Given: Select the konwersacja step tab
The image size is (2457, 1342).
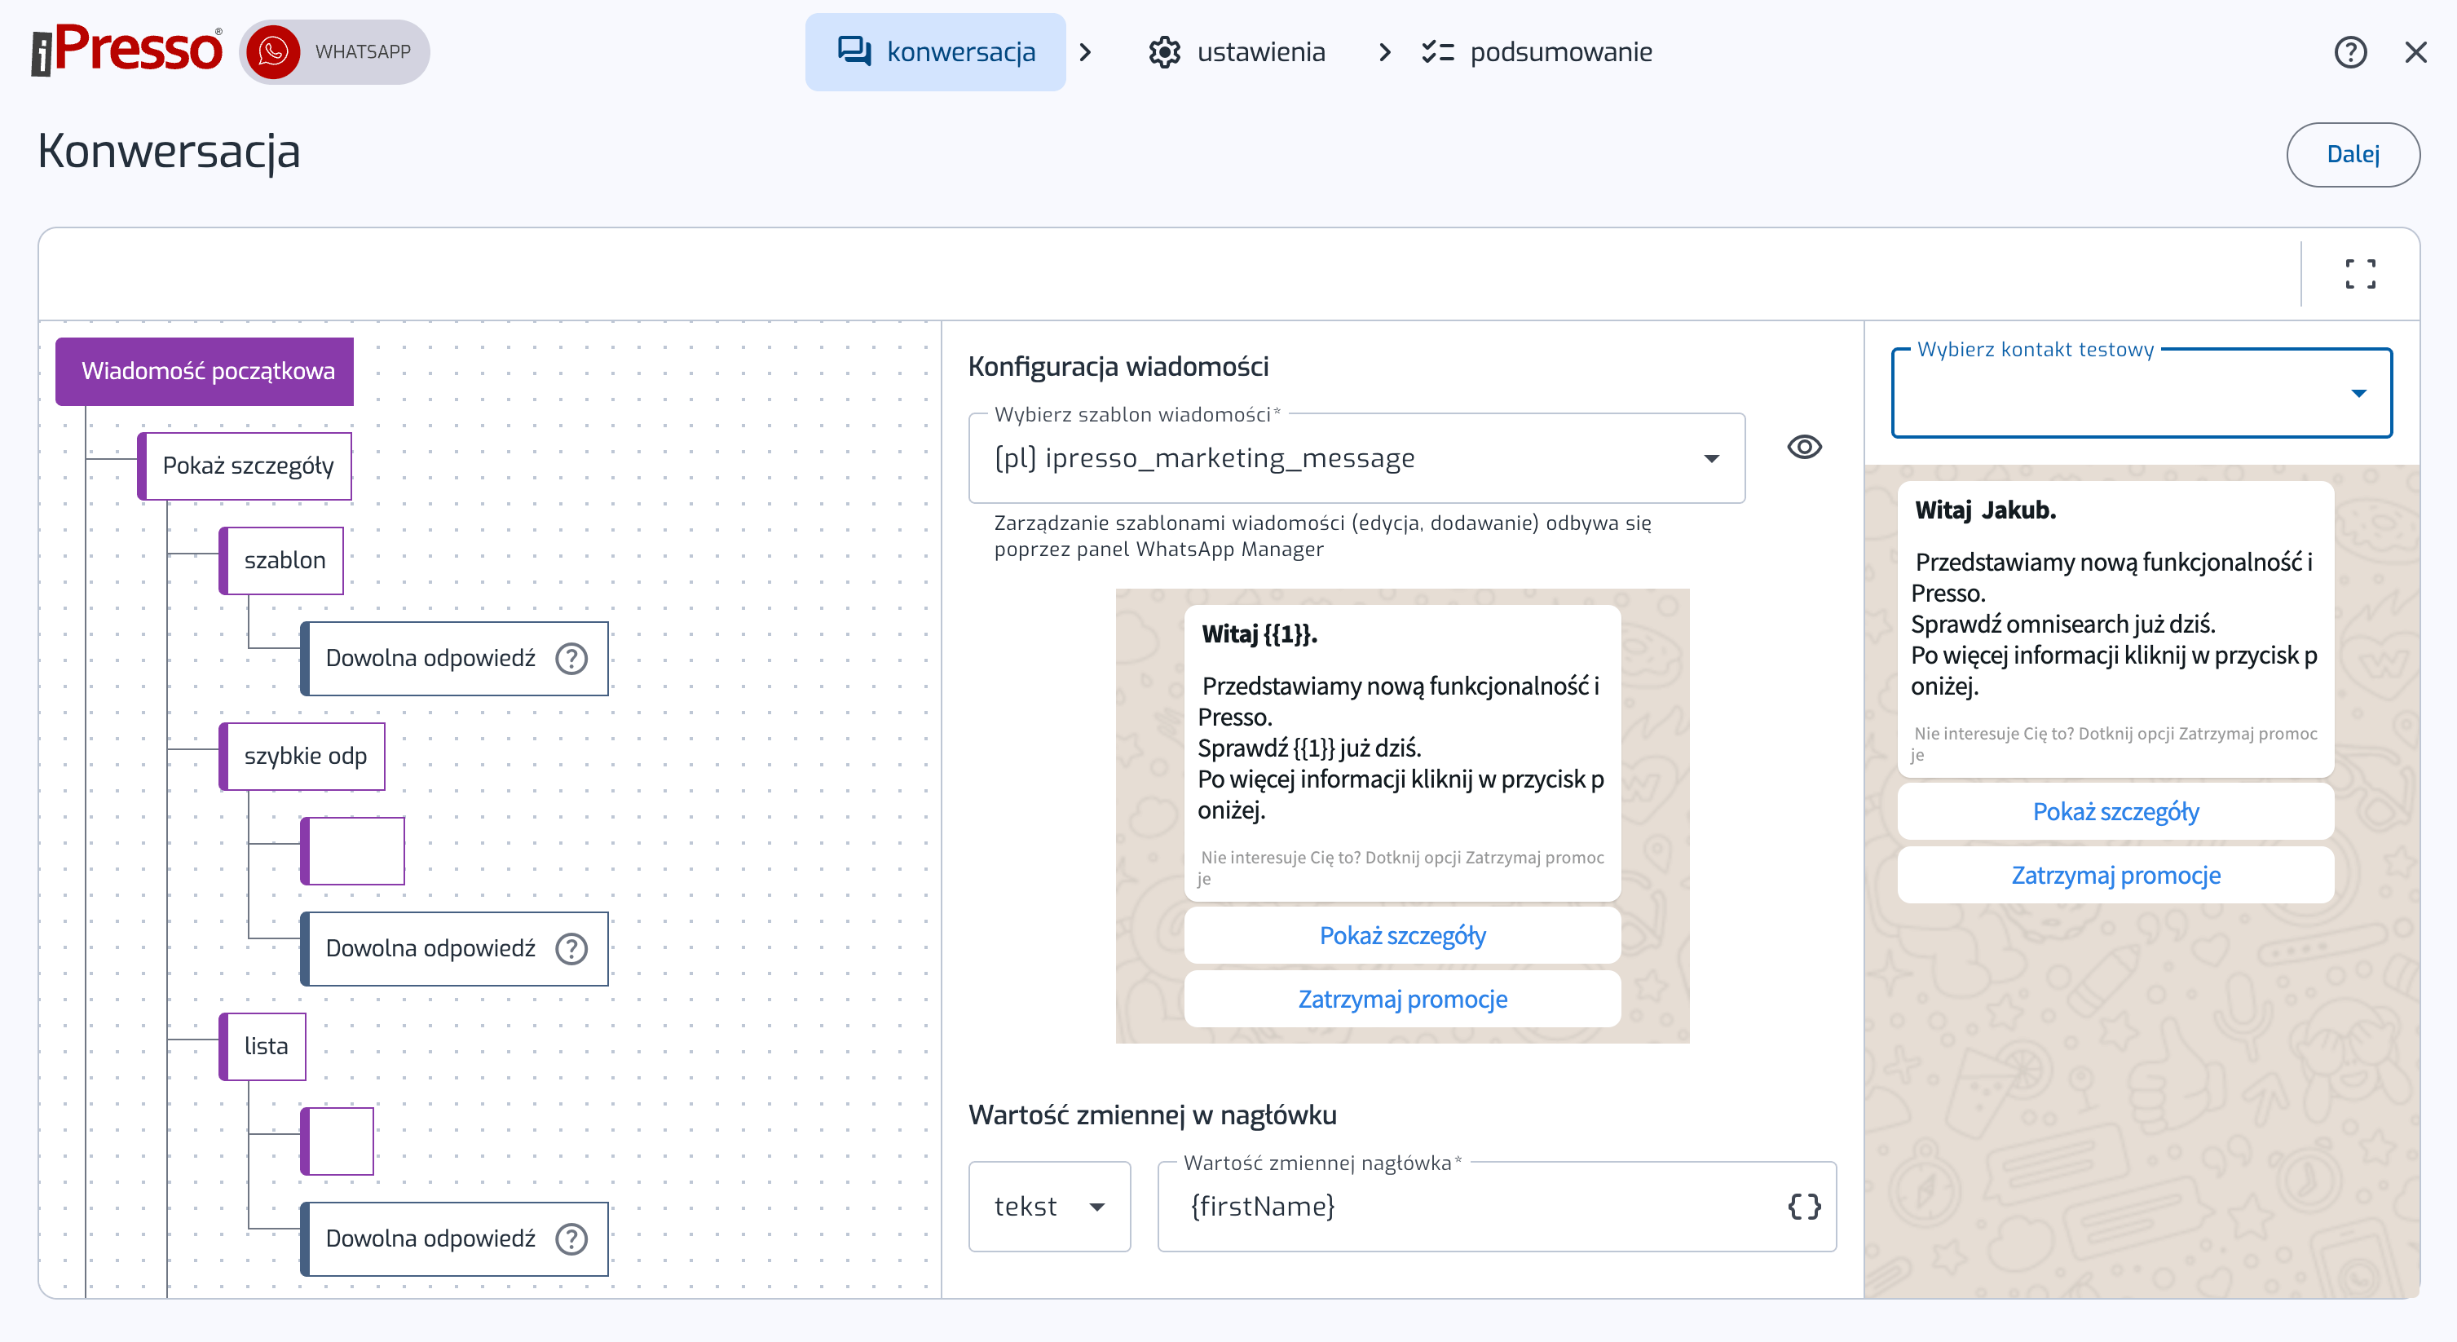Looking at the screenshot, I should click(x=935, y=52).
